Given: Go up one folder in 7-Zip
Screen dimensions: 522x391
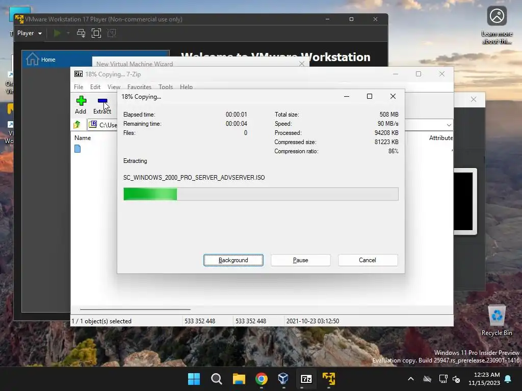Looking at the screenshot, I should click(x=77, y=125).
